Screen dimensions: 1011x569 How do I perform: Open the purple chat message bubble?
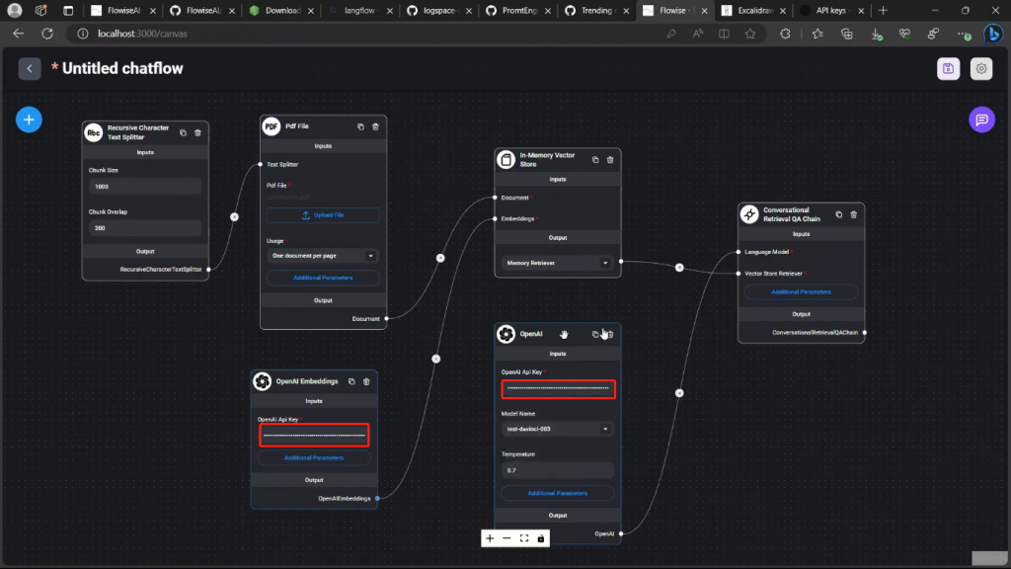981,120
